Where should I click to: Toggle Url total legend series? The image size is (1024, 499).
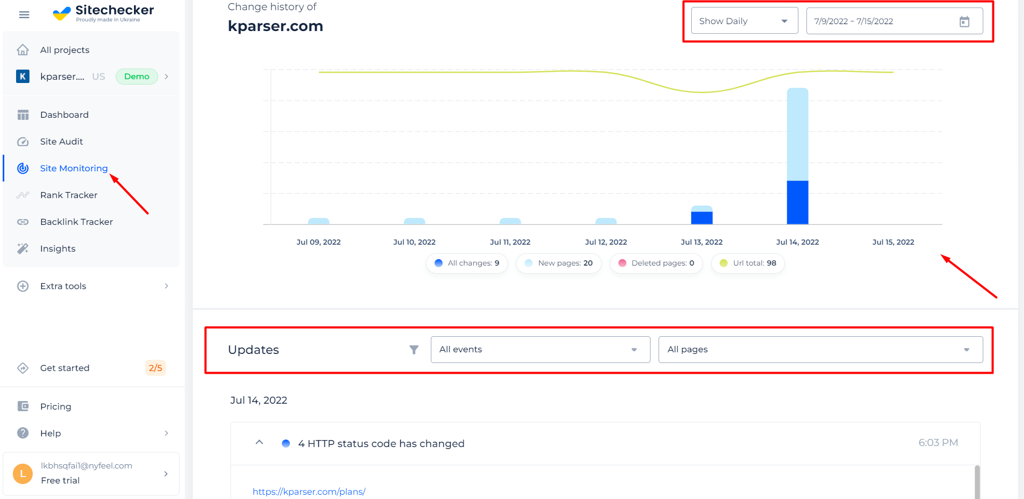click(748, 263)
